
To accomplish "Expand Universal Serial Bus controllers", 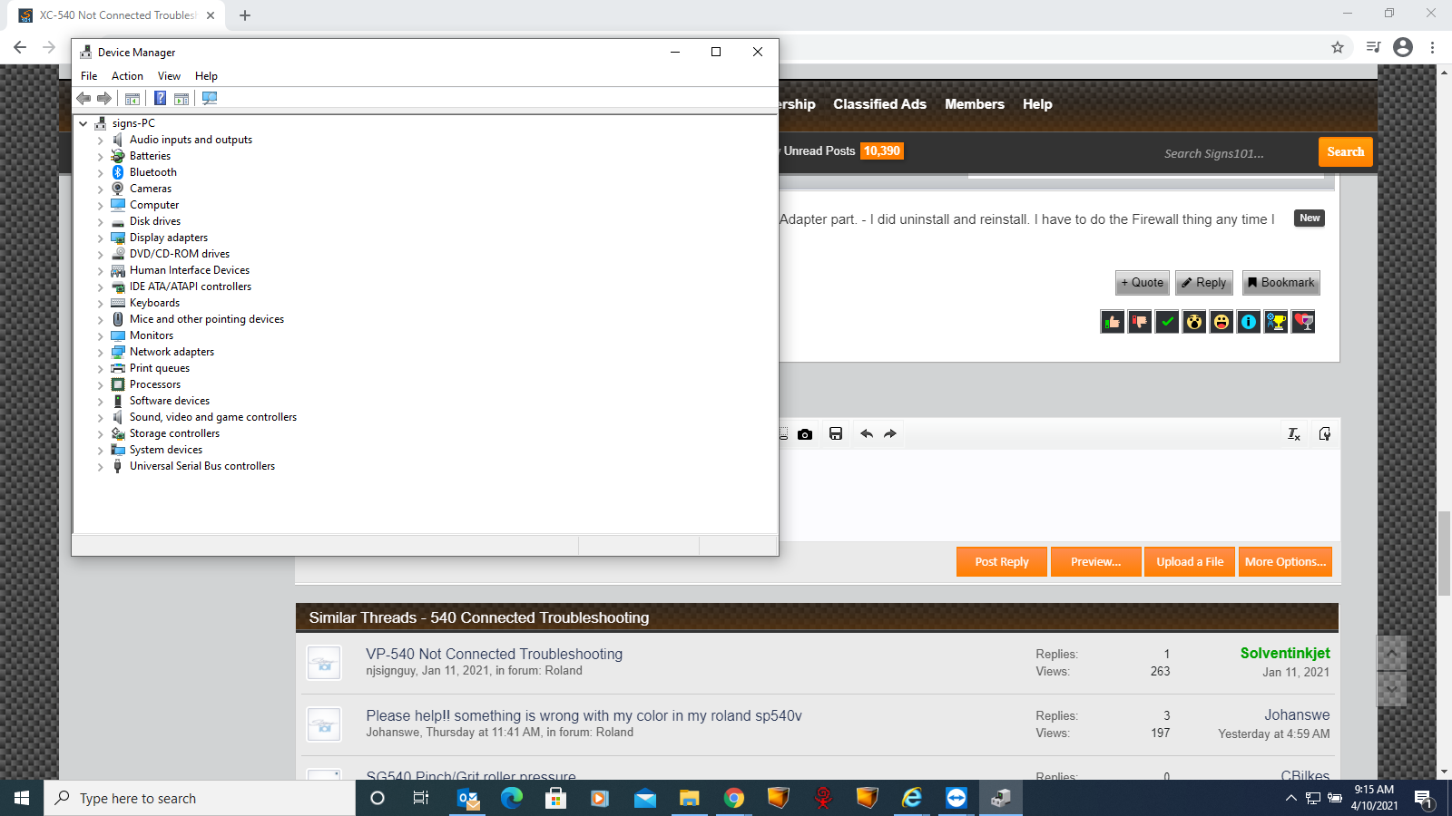I will tap(101, 467).
